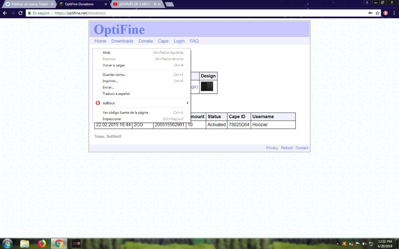This screenshot has width=399, height=249.
Task: Open the Donate link
Action: [146, 41]
